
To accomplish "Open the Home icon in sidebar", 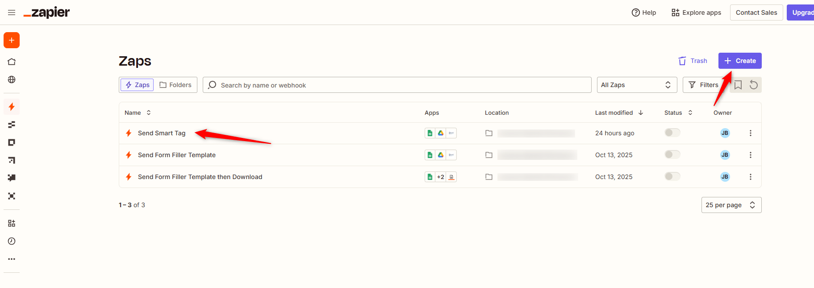I will (12, 62).
